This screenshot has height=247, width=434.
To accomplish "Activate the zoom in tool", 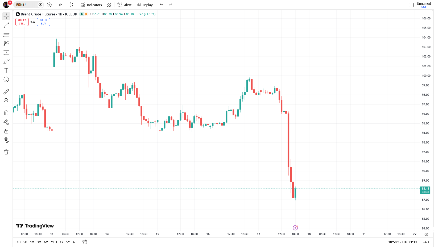I will (x=6, y=101).
